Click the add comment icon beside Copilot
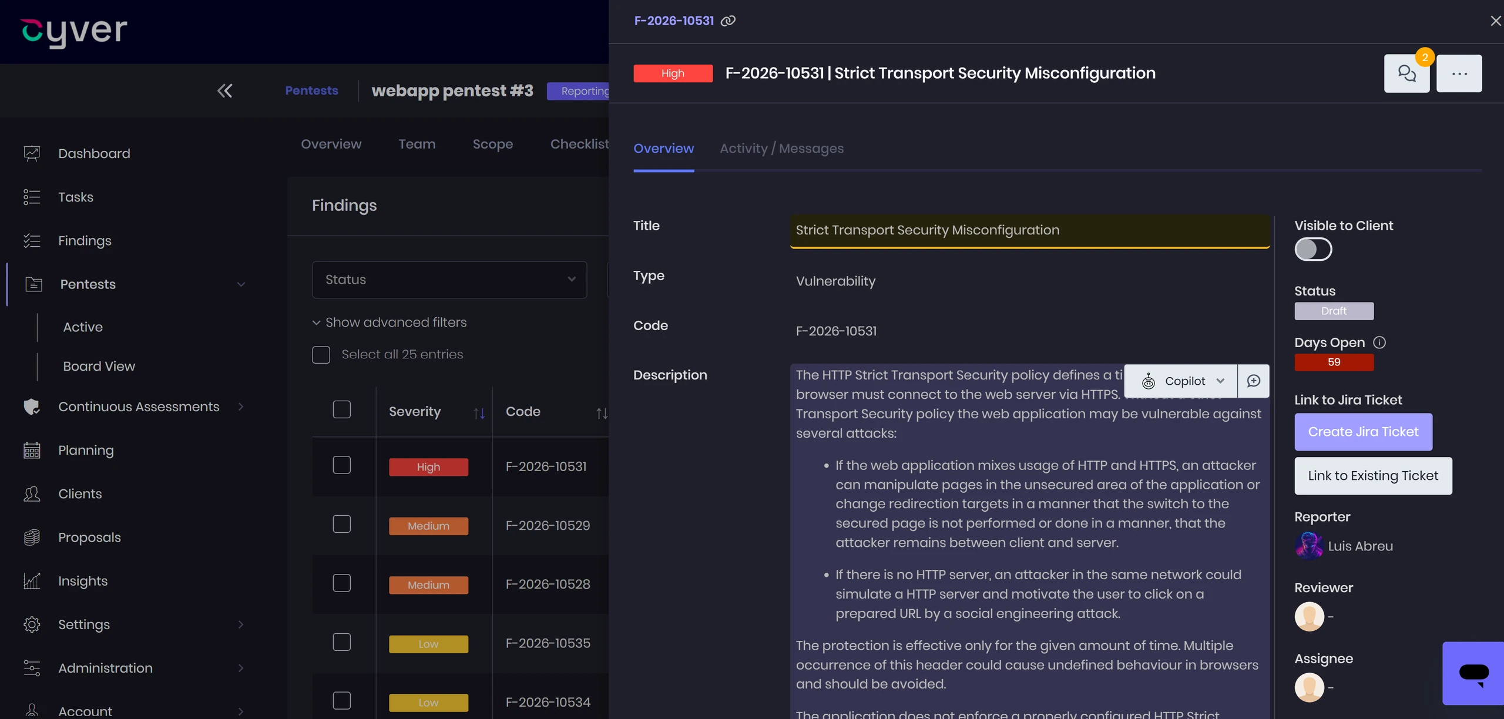The width and height of the screenshot is (1504, 719). pos(1254,381)
